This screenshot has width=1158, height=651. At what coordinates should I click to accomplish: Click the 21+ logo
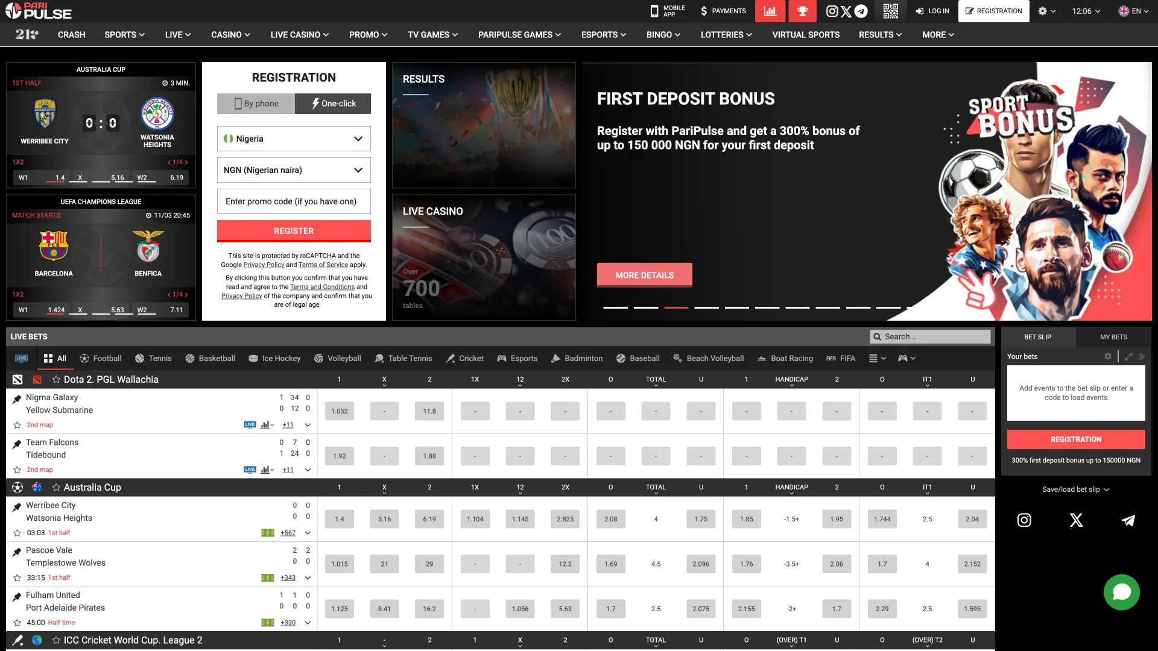click(x=27, y=35)
